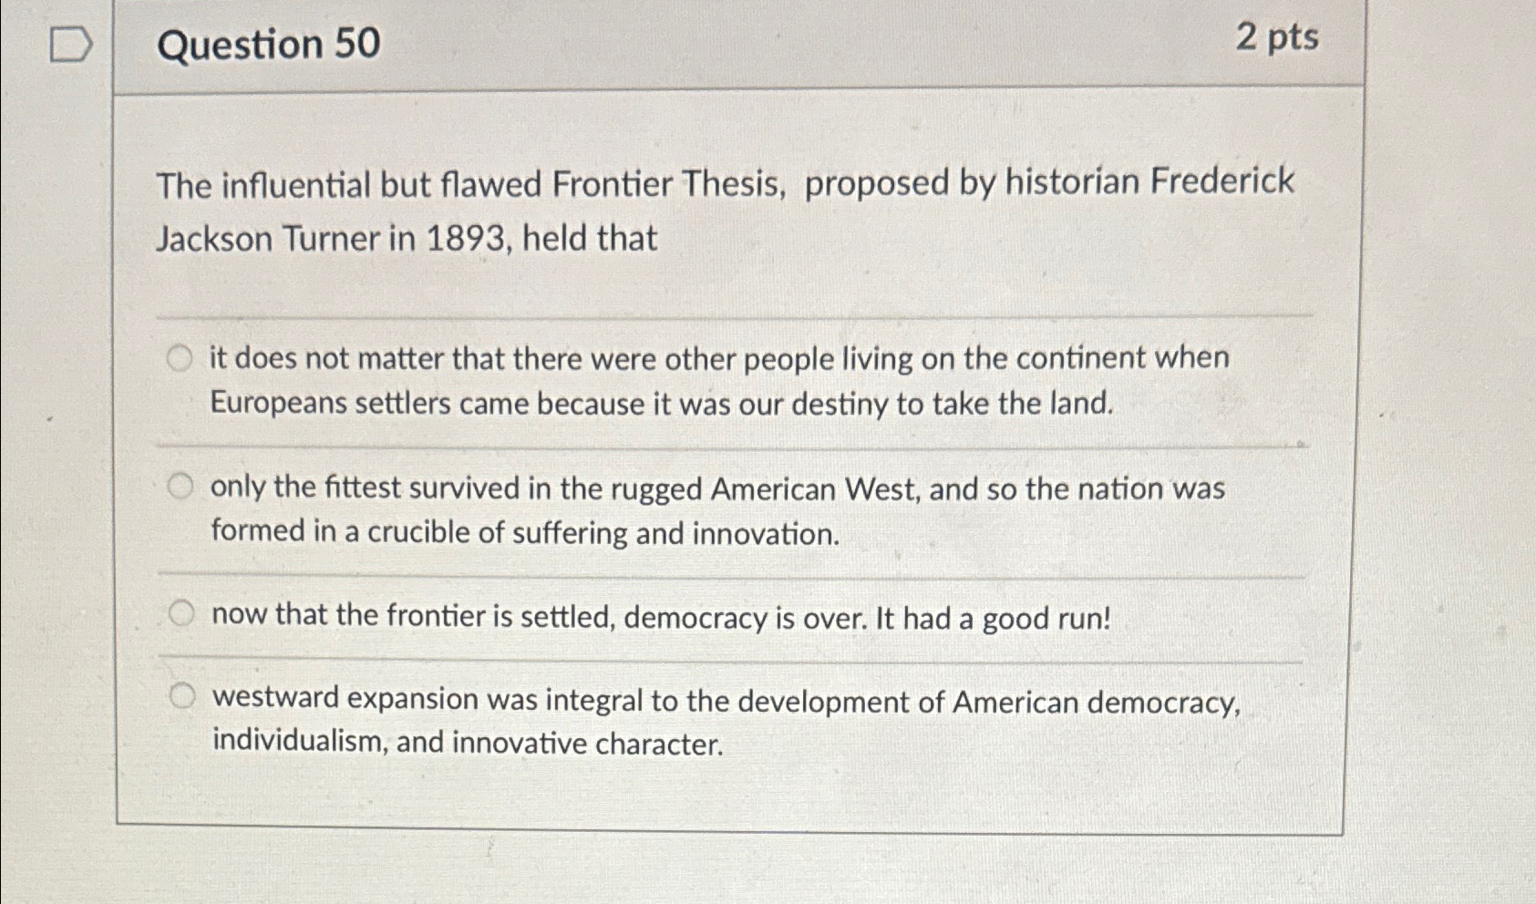This screenshot has height=904, width=1536.
Task: Click the question prompt about Frederick Jackson Turner
Action: [x=725, y=210]
